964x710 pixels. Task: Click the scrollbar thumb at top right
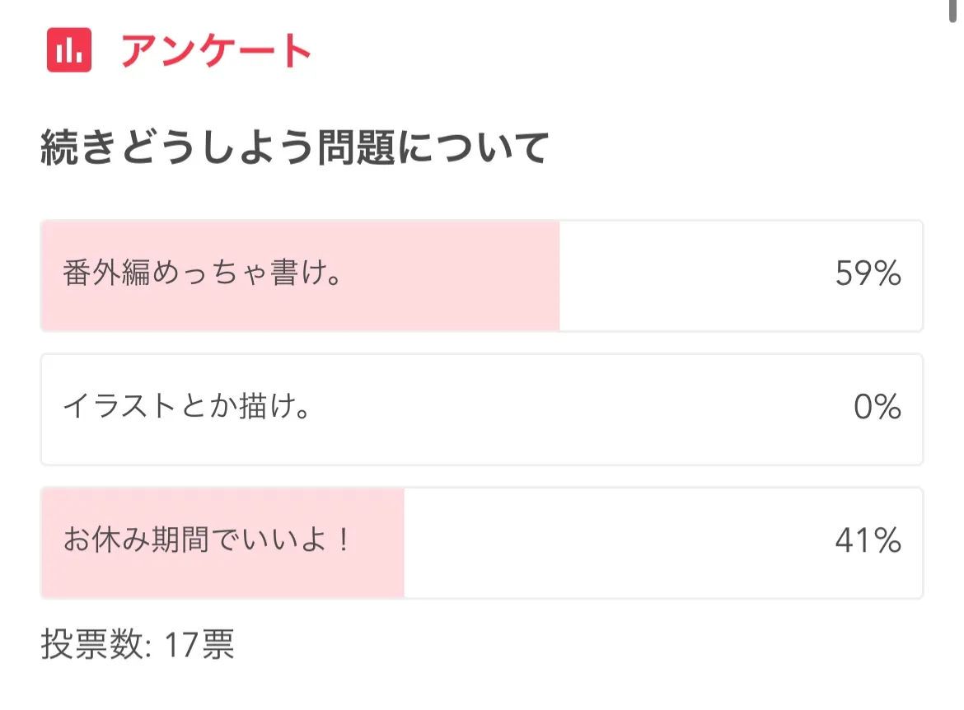[x=957, y=7]
